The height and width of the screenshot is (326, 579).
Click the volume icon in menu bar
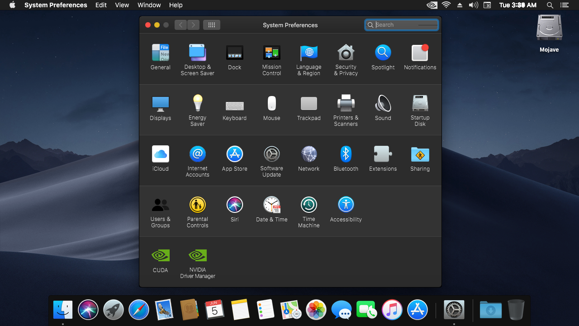tap(473, 5)
